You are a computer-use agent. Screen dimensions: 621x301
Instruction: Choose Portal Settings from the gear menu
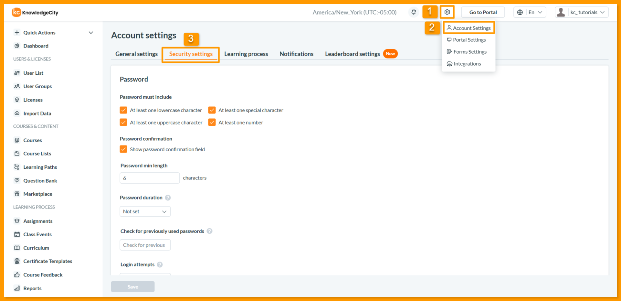[x=466, y=40]
